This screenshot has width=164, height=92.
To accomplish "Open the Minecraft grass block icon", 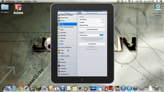I will pyautogui.click(x=38, y=88).
